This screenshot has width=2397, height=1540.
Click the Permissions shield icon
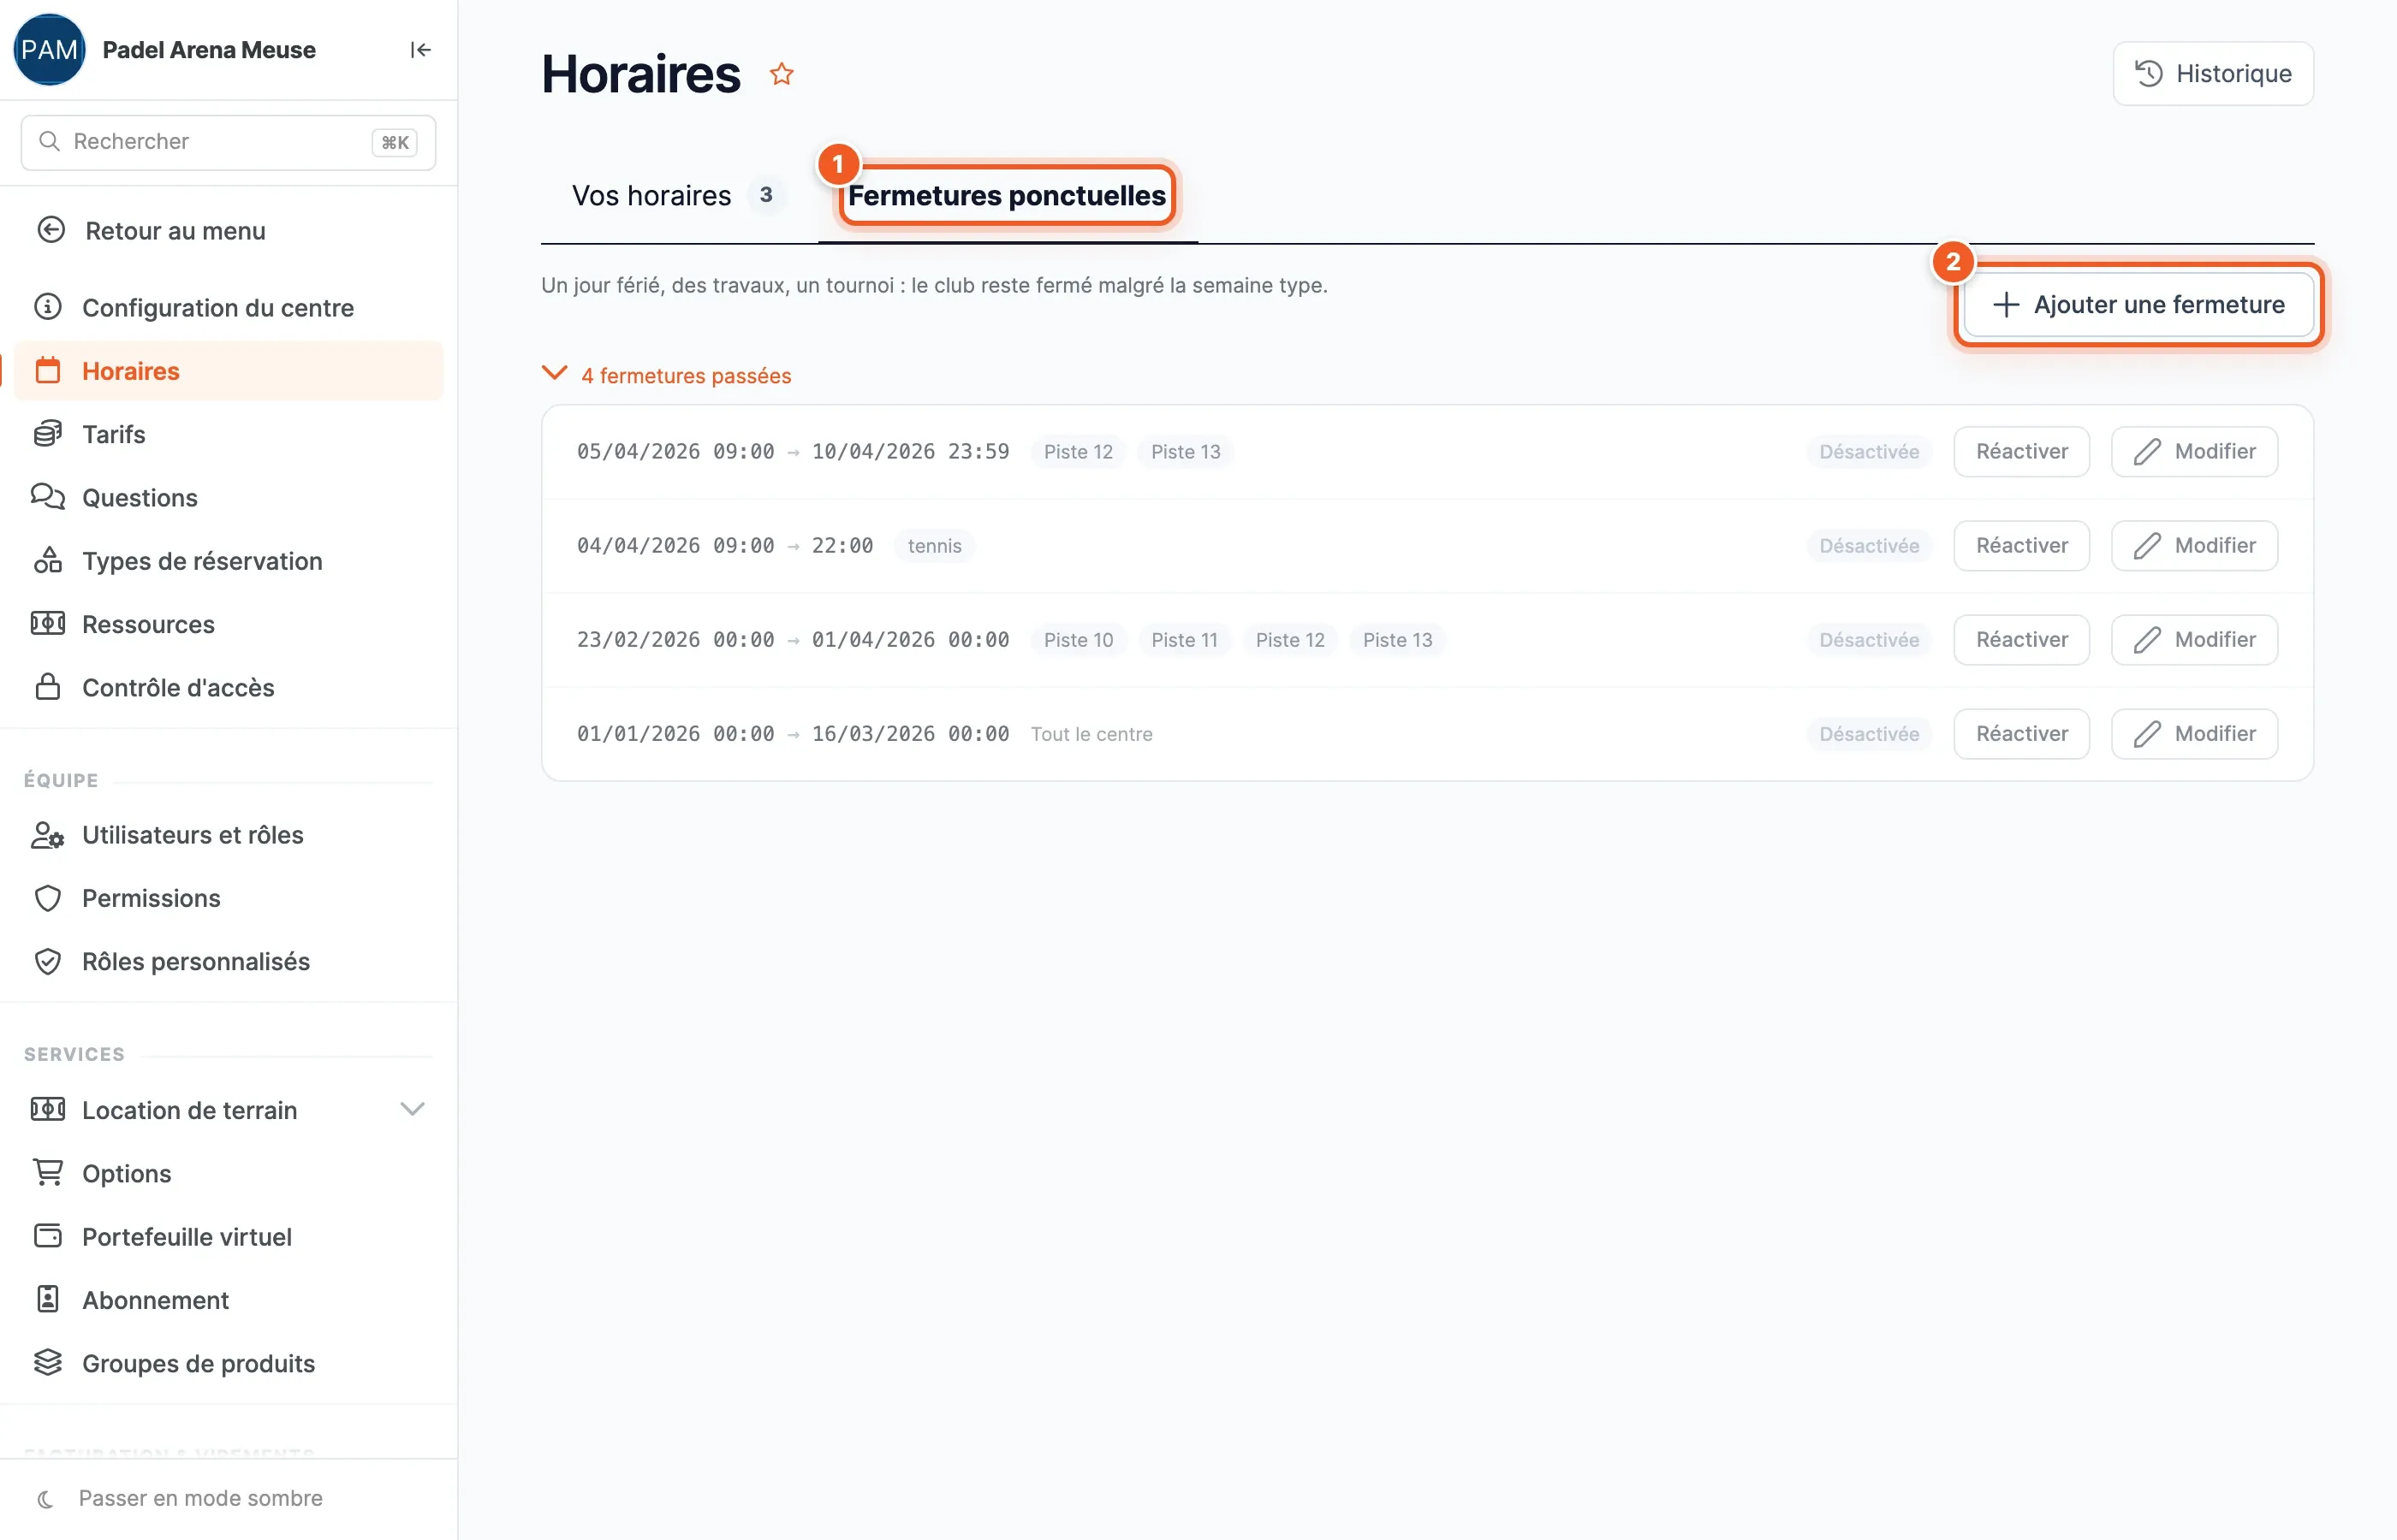[x=48, y=897]
